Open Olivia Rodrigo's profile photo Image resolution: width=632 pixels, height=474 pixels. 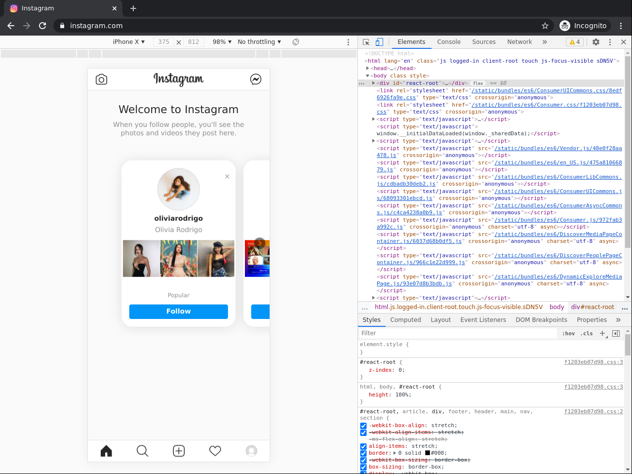[179, 190]
